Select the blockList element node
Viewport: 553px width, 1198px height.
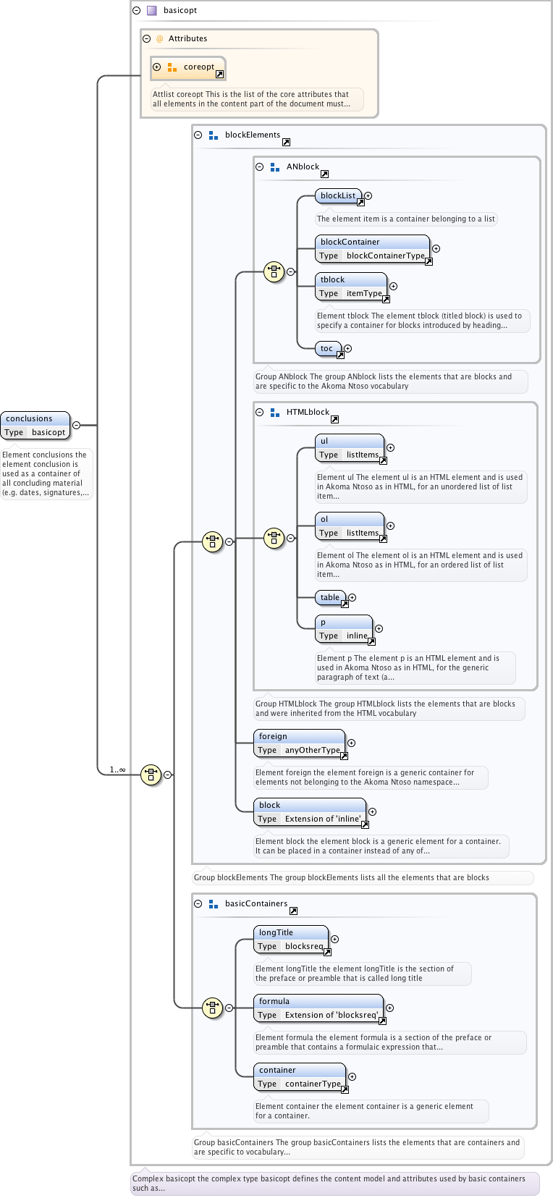[338, 195]
